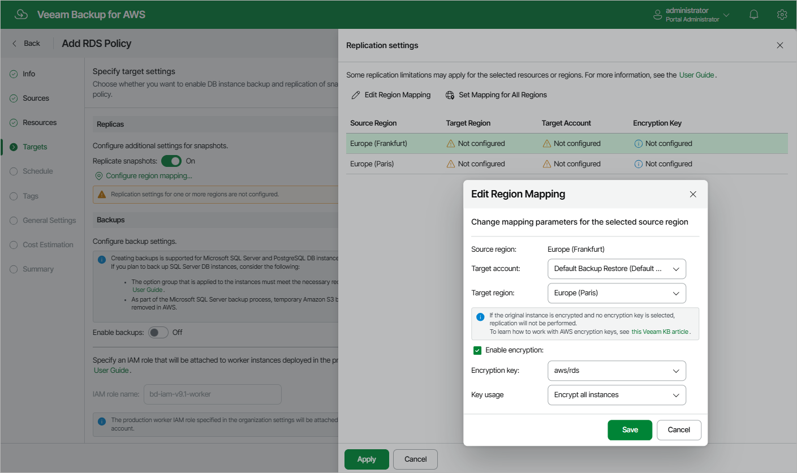The image size is (797, 473).
Task: Click the administrator user avatar icon
Action: tap(658, 15)
